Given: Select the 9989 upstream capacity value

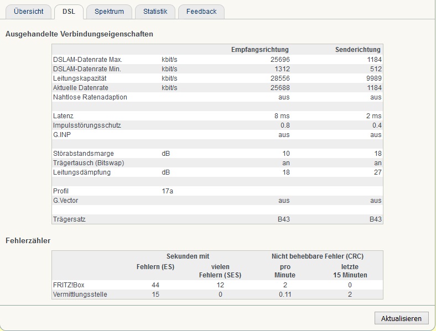Looking at the screenshot, I should 374,78.
